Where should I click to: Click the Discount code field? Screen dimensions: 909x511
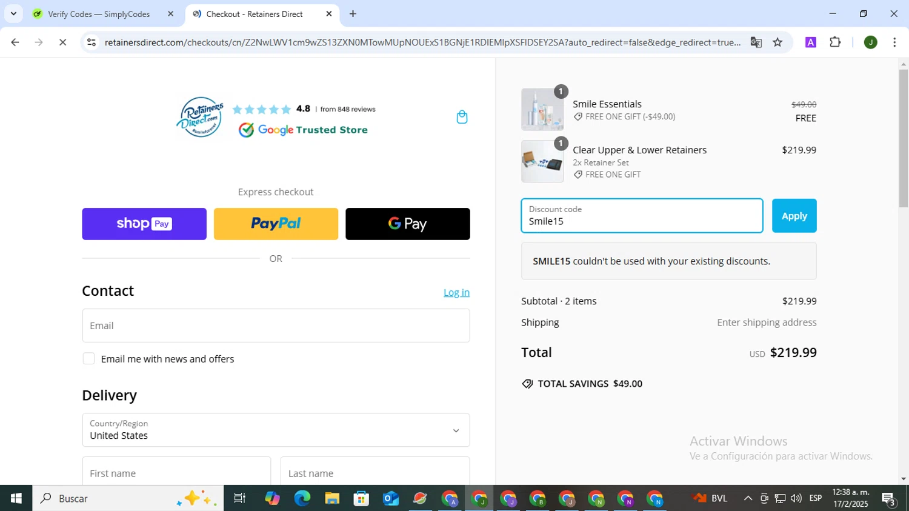(642, 216)
